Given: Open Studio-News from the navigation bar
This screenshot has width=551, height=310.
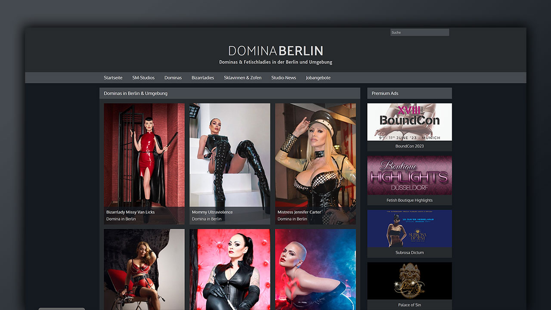Looking at the screenshot, I should click(283, 77).
